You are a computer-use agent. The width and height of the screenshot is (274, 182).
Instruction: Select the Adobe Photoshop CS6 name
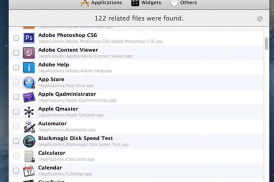pyautogui.click(x=67, y=35)
